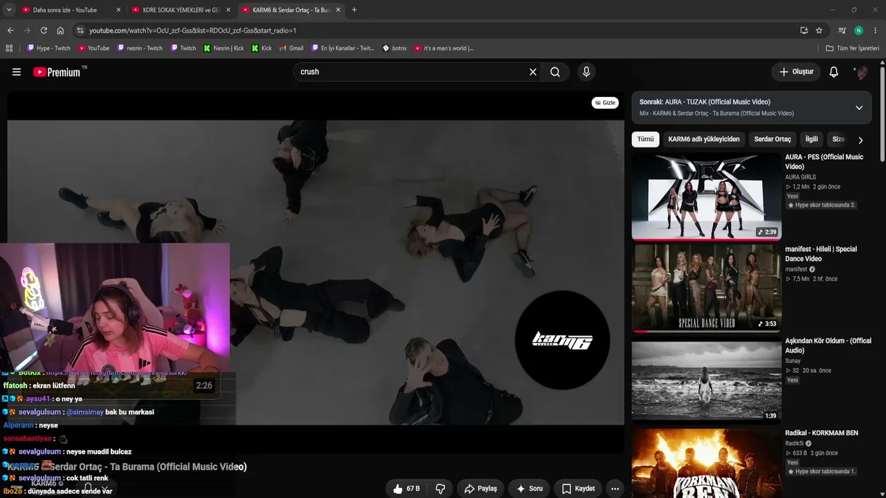This screenshot has width=886, height=498.
Task: Click the KARM6 channel logo on video
Action: click(x=562, y=340)
